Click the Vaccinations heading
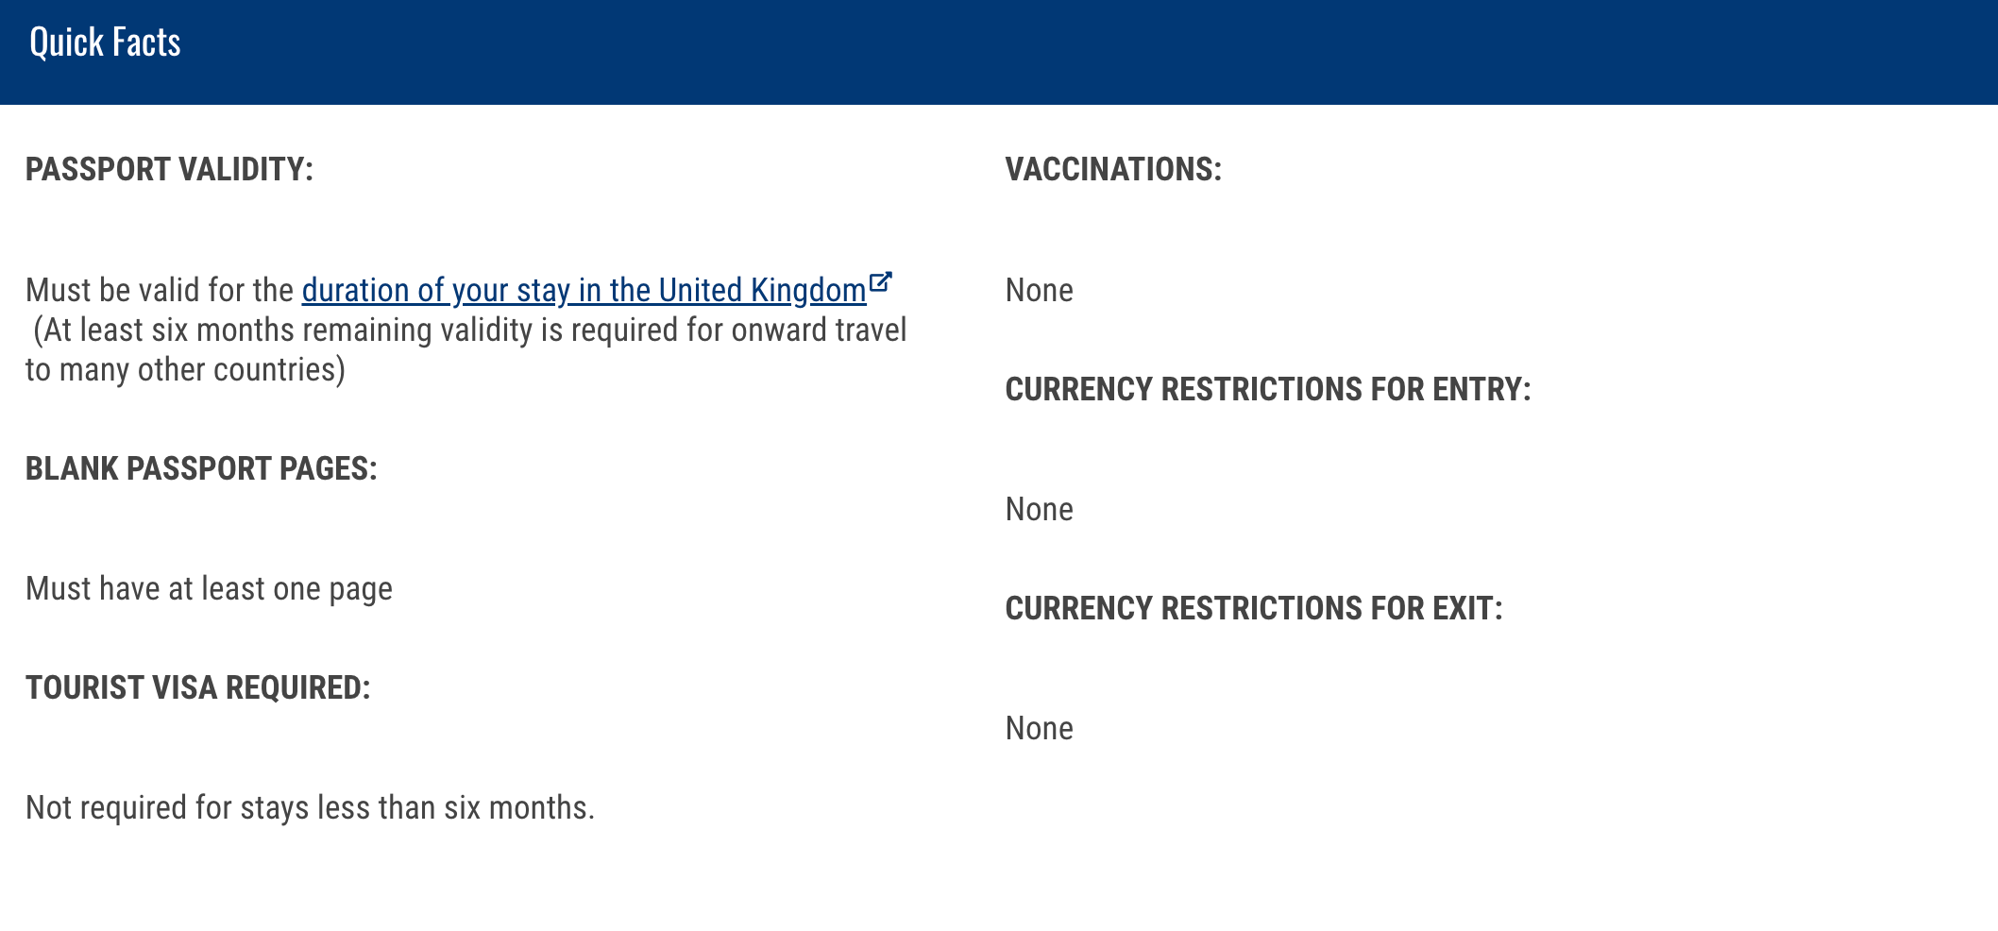This screenshot has width=1998, height=931. point(1113,169)
